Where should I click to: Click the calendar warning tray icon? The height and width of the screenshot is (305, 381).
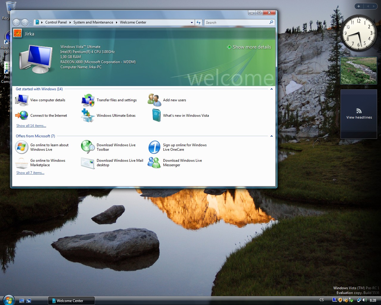pyautogui.click(x=345, y=300)
